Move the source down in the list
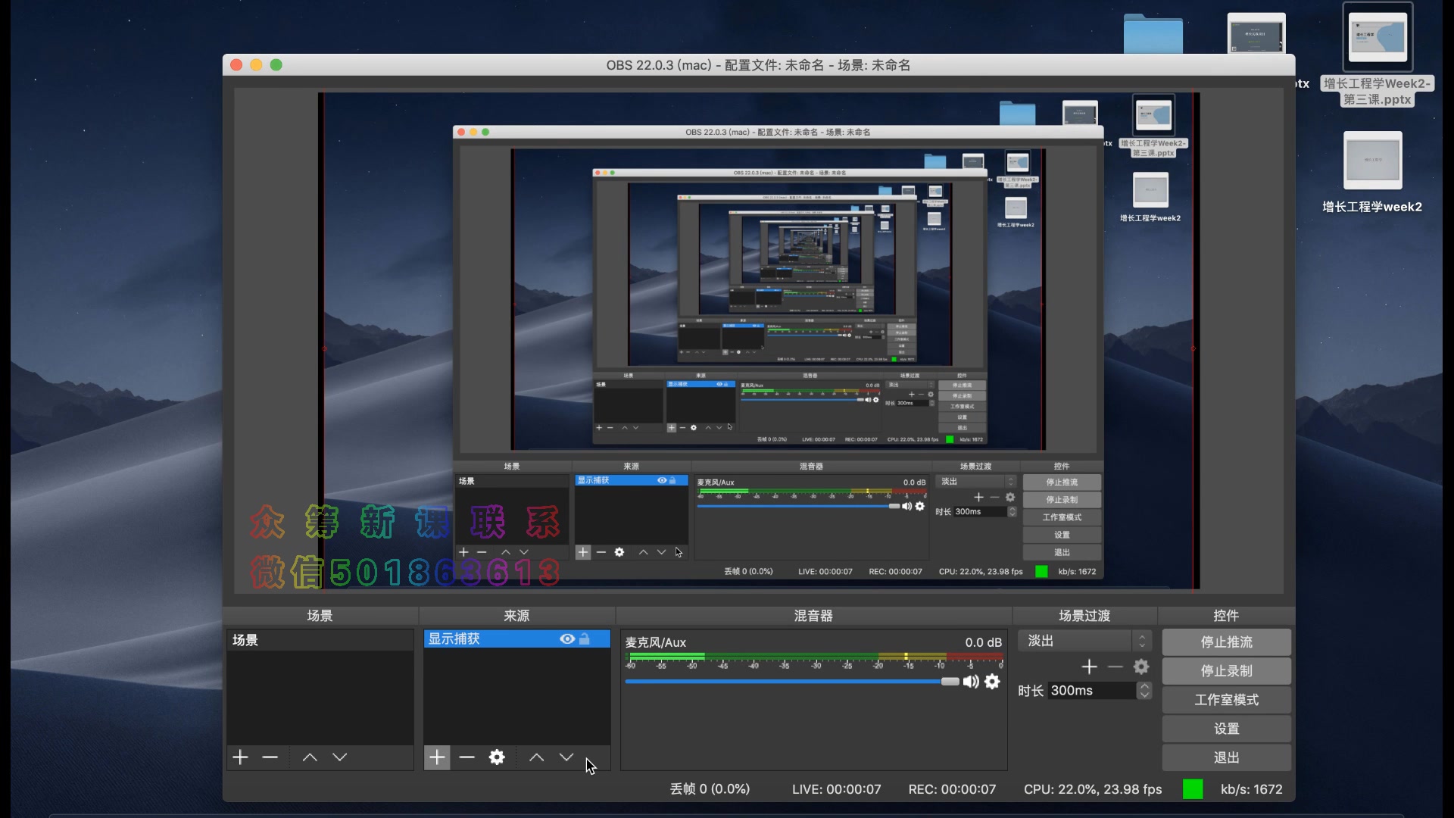This screenshot has height=818, width=1454. pyautogui.click(x=566, y=757)
